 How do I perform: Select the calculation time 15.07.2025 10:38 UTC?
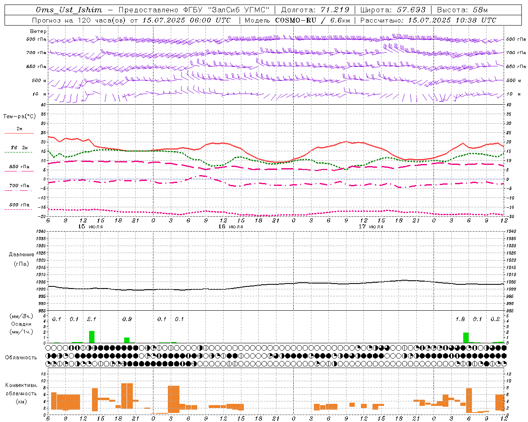tap(453, 20)
